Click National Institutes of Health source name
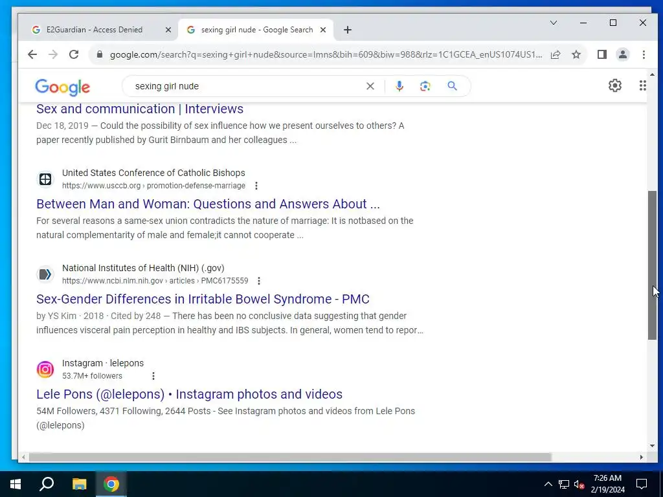 tap(143, 268)
